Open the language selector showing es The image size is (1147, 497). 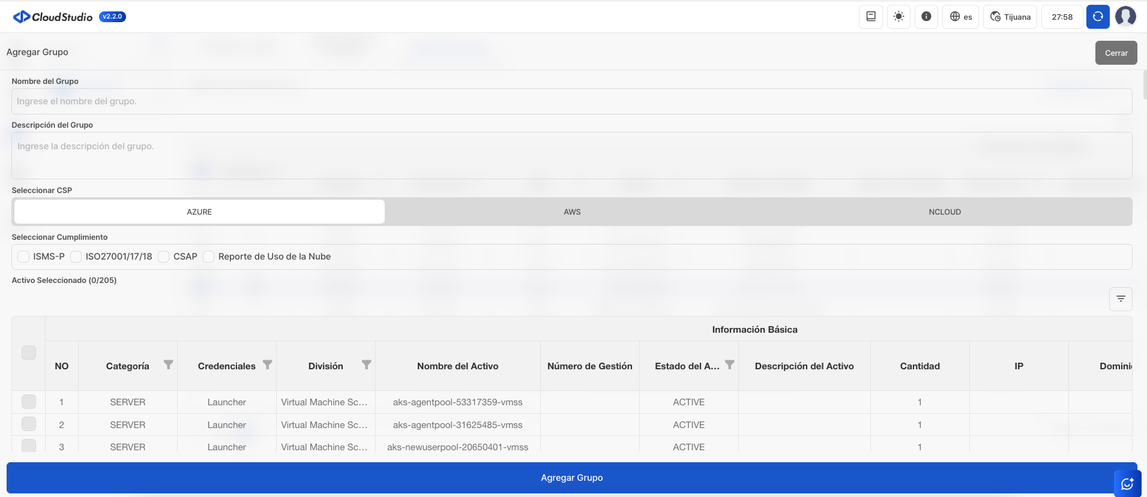961,17
